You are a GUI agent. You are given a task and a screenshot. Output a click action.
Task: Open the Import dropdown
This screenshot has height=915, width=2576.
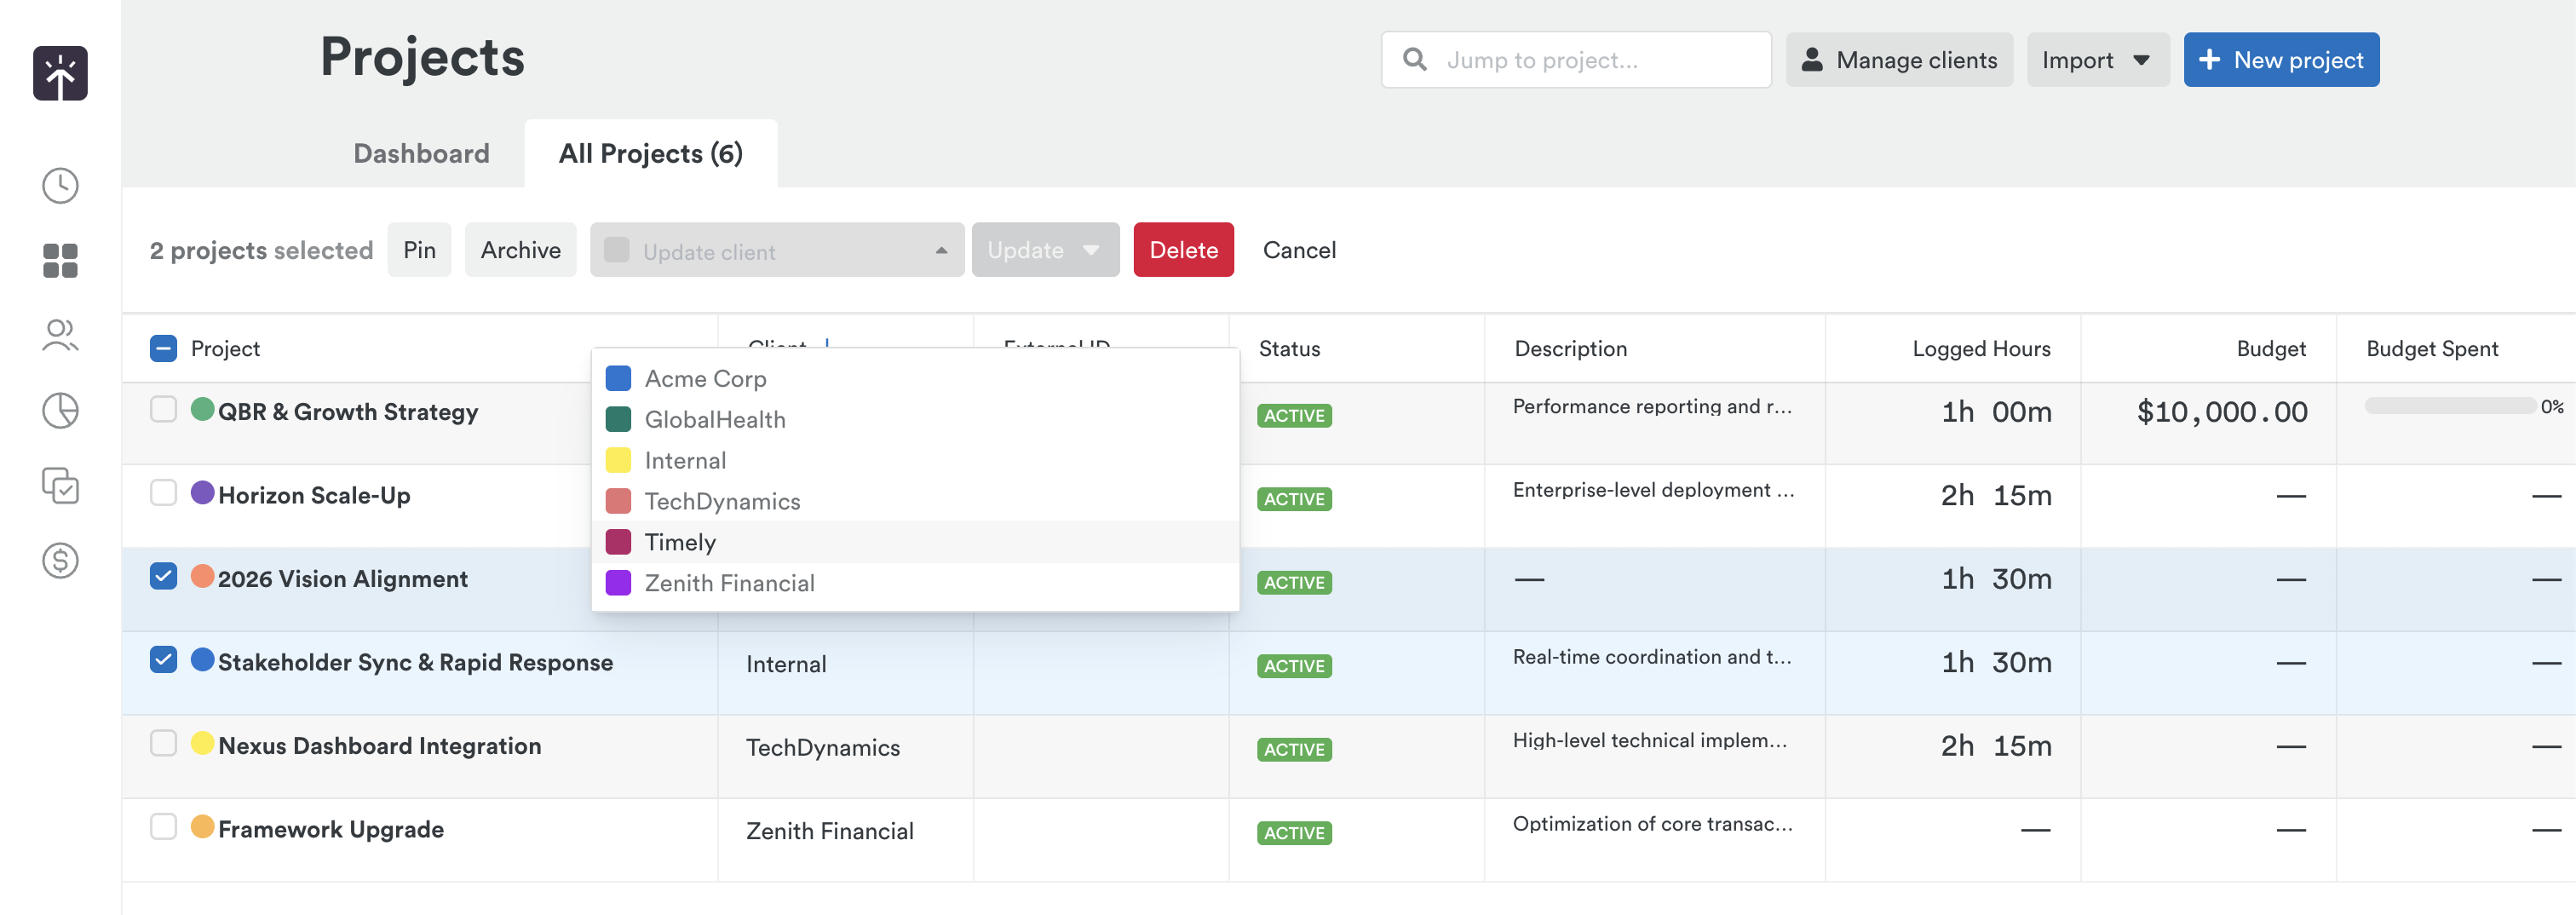2097,60
